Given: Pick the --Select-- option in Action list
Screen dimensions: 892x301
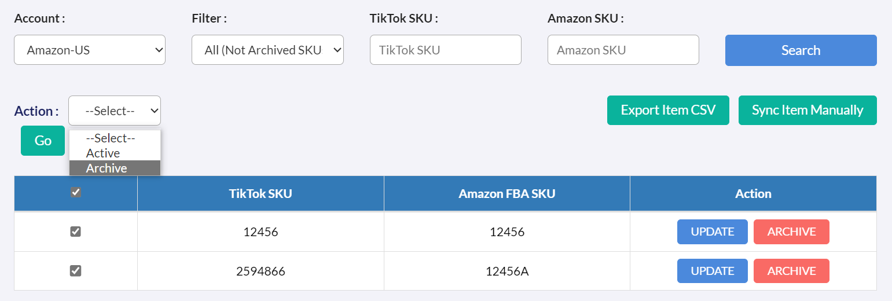Looking at the screenshot, I should [x=110, y=138].
